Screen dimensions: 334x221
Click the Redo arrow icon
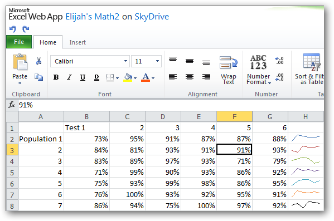click(x=26, y=29)
